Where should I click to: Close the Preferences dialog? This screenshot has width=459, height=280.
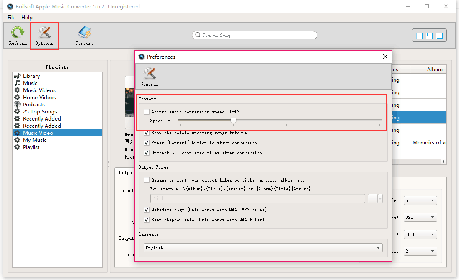[x=385, y=57]
